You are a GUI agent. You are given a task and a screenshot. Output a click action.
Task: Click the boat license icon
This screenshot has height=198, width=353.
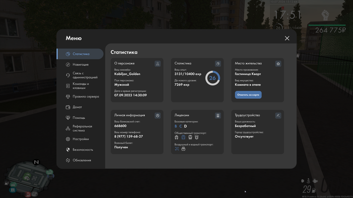(183, 149)
